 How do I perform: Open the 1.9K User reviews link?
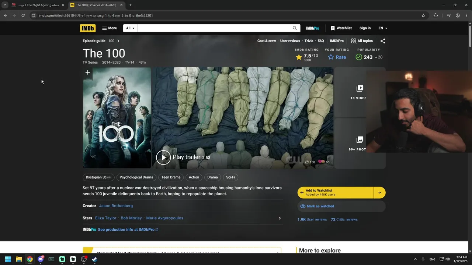(x=312, y=219)
